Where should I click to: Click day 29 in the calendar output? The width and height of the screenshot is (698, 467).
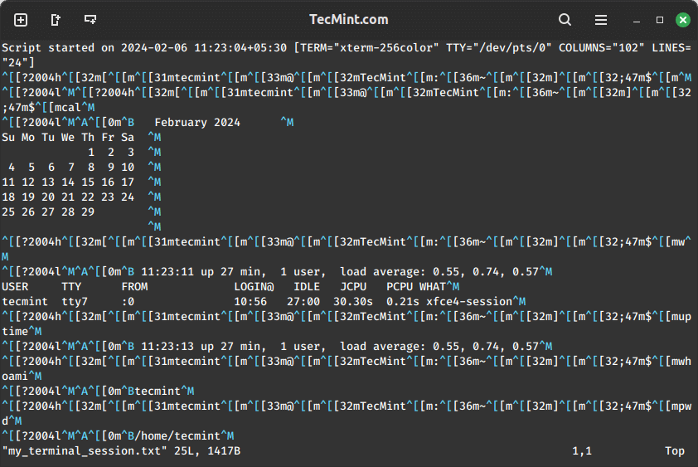(x=88, y=212)
